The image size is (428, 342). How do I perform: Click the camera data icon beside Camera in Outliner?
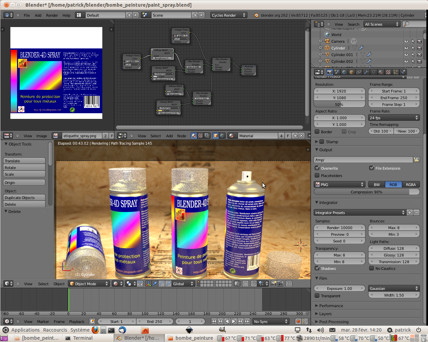tap(354, 41)
